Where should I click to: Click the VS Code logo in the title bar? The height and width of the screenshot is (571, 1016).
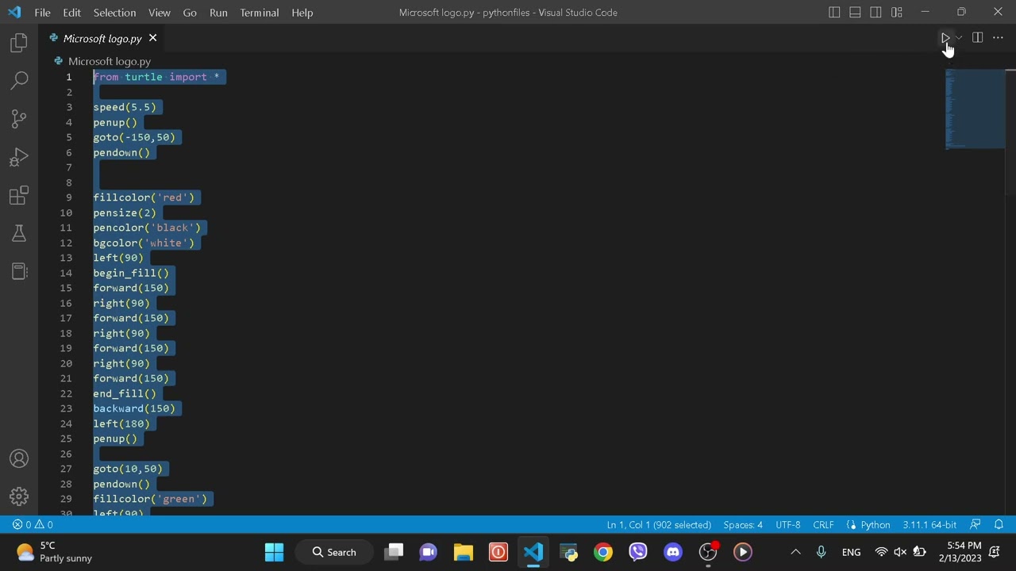coord(14,12)
